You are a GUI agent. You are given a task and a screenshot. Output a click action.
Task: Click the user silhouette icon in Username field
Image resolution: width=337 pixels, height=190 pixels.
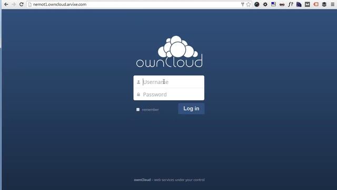pyautogui.click(x=138, y=82)
